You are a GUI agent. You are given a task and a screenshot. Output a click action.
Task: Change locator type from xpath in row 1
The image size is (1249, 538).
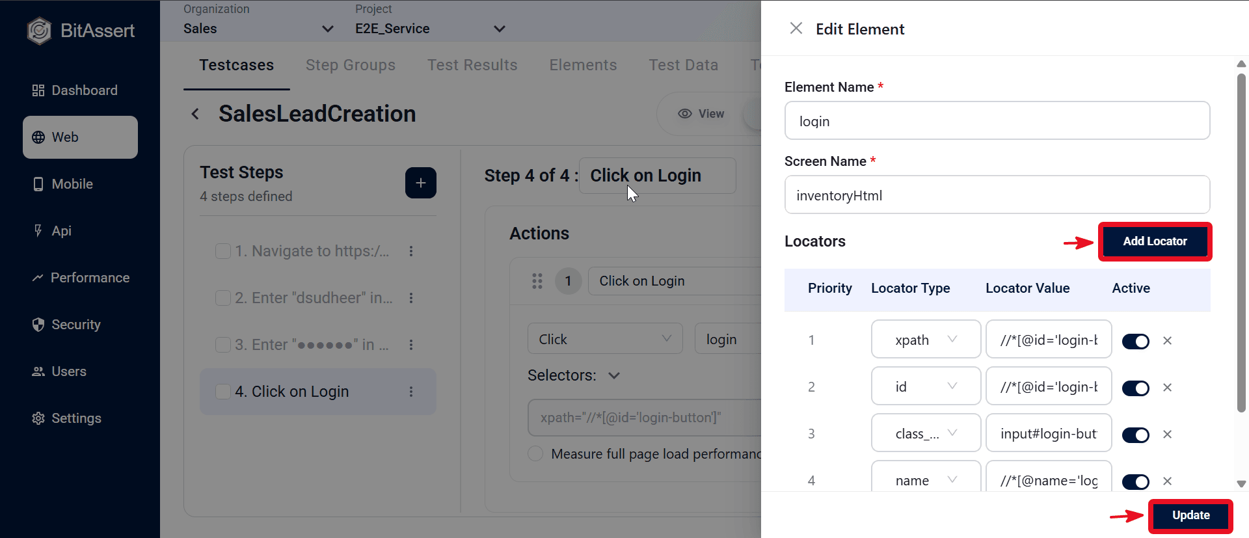coord(926,339)
